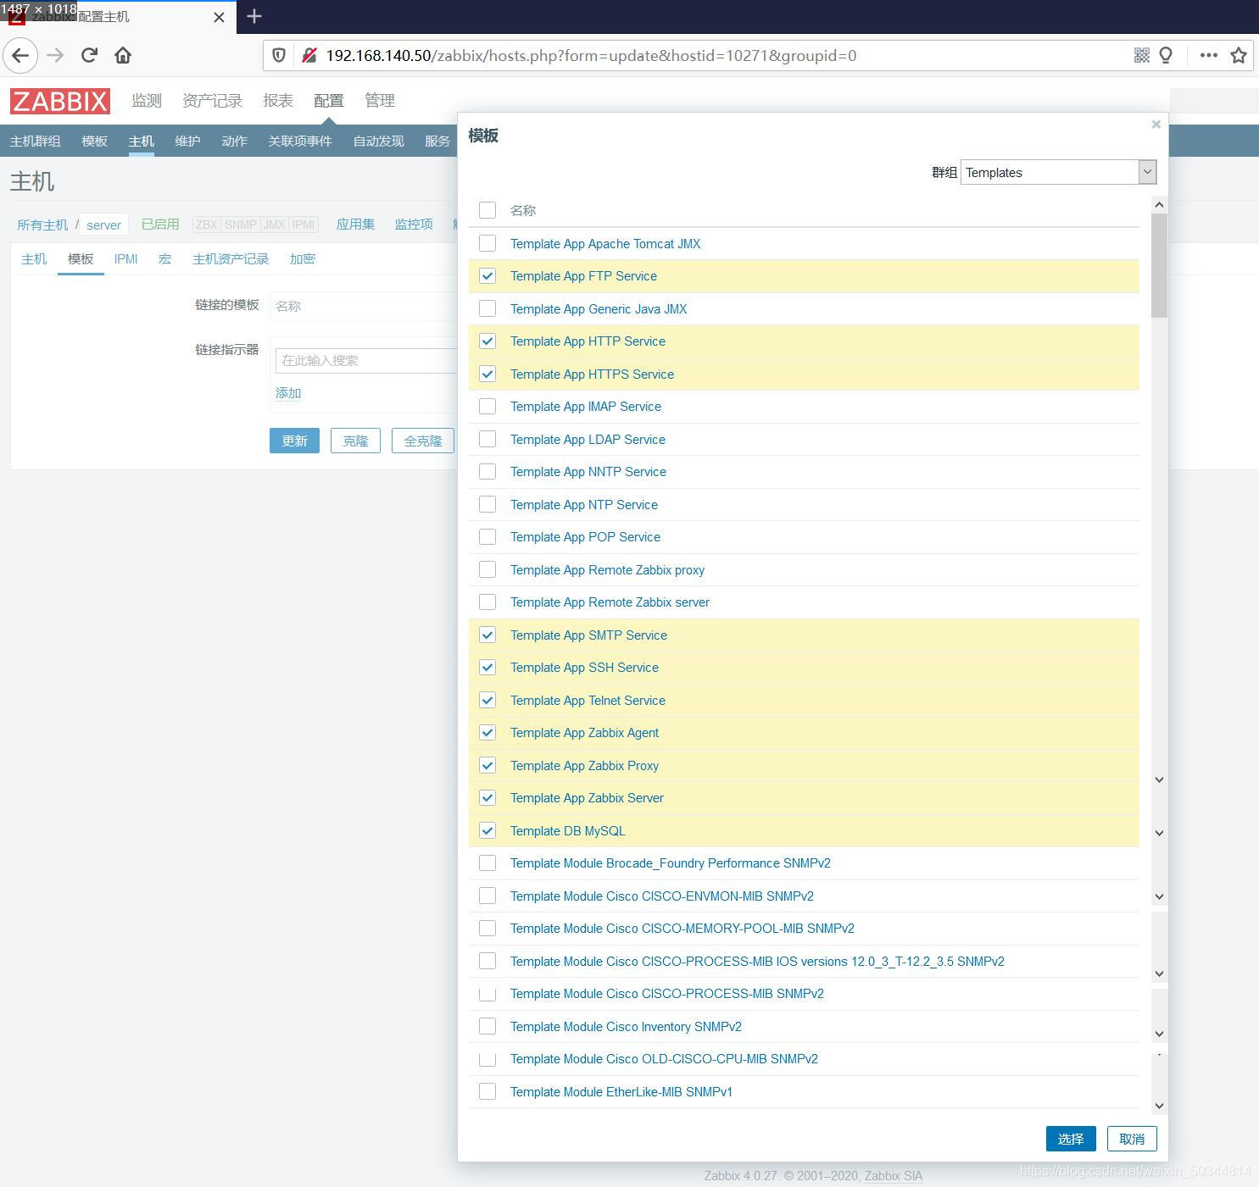This screenshot has height=1187, width=1259.
Task: Uncheck Template App HTTP Service checkbox
Action: [487, 341]
